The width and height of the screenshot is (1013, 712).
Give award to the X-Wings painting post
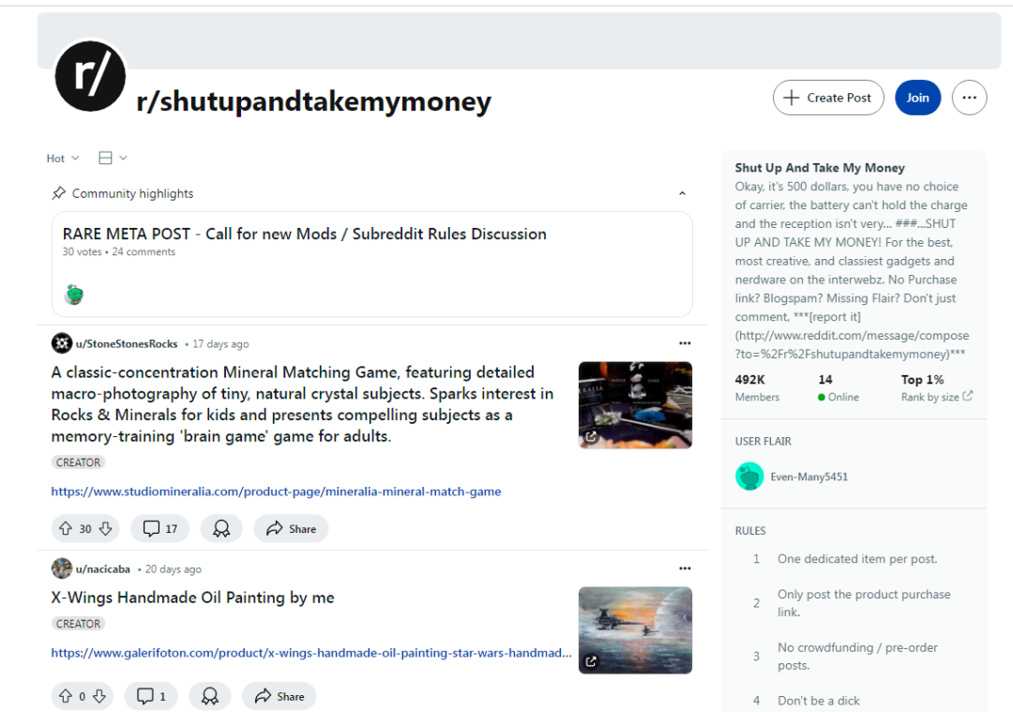click(x=210, y=696)
